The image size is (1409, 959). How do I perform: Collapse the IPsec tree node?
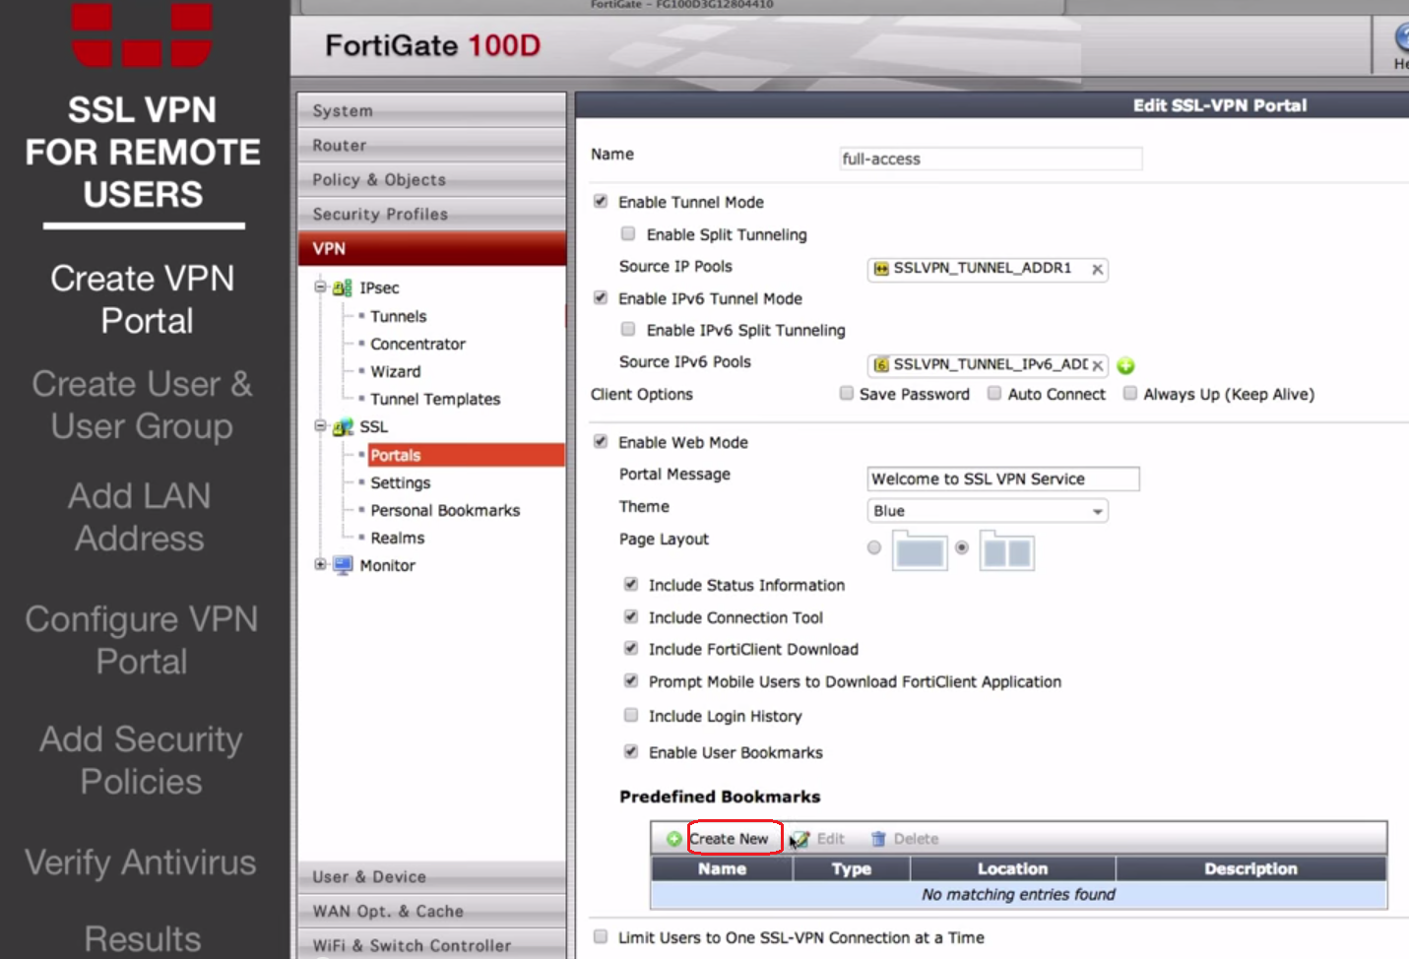[320, 288]
